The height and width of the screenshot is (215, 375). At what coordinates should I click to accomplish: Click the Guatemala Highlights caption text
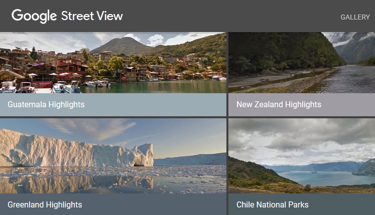click(46, 105)
